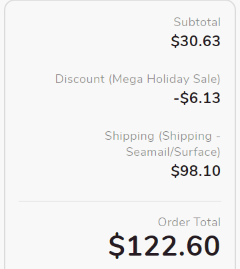This screenshot has width=240, height=269.
Task: Click the minus sign before $6.13
Action: pyautogui.click(x=177, y=99)
